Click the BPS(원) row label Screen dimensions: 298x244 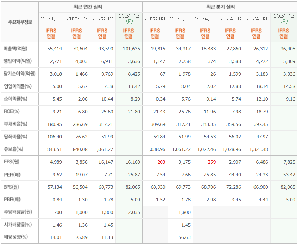(x=11, y=187)
